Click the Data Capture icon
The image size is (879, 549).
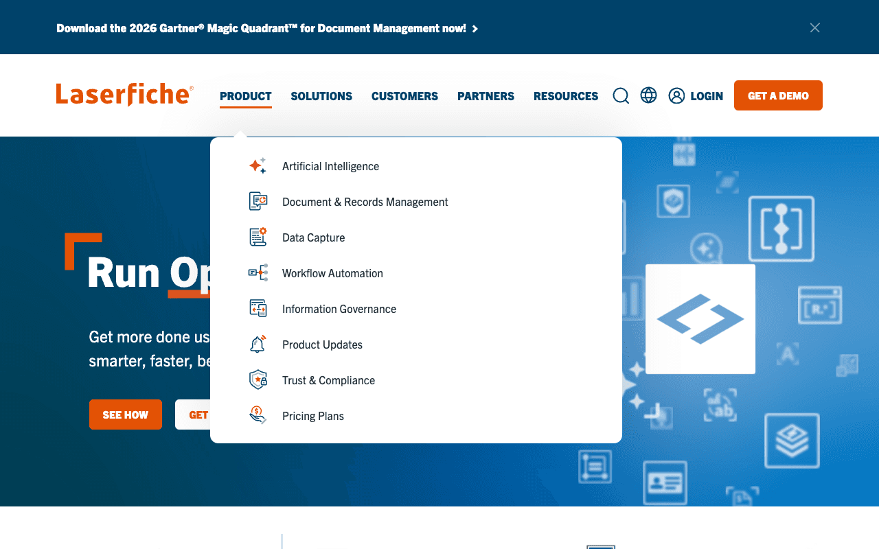point(258,237)
